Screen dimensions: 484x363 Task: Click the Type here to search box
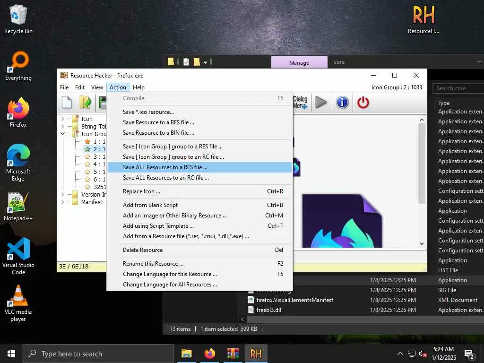point(98,354)
